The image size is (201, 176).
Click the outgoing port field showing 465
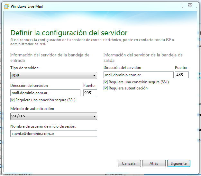coord(182,75)
